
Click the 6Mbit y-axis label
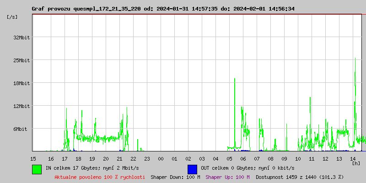[20, 129]
